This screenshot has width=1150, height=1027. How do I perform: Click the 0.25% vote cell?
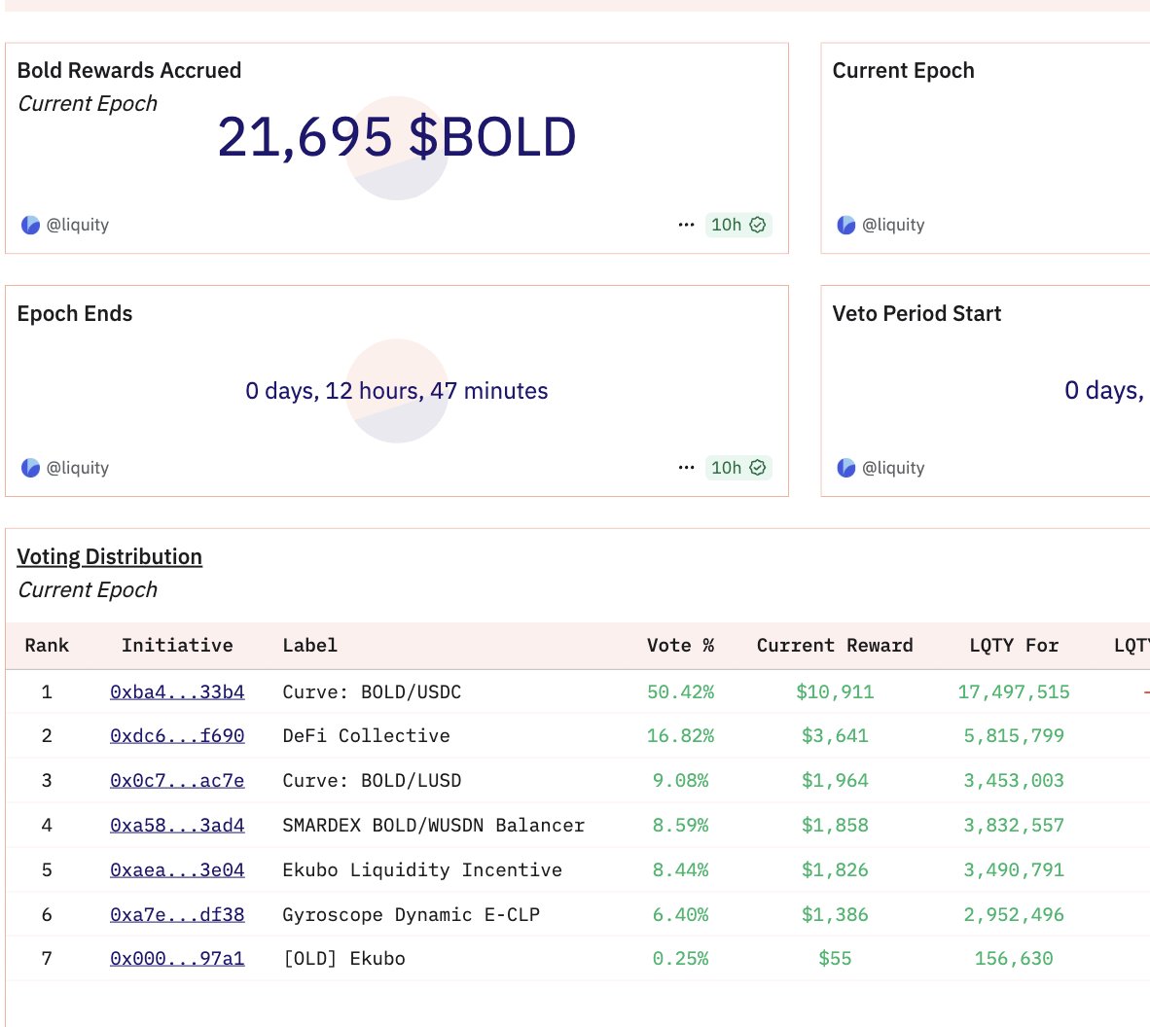click(x=680, y=958)
